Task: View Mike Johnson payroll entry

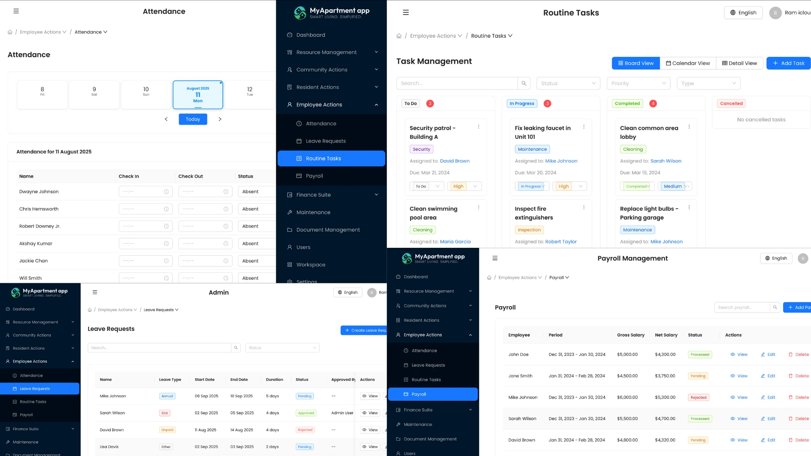Action: 739,398
